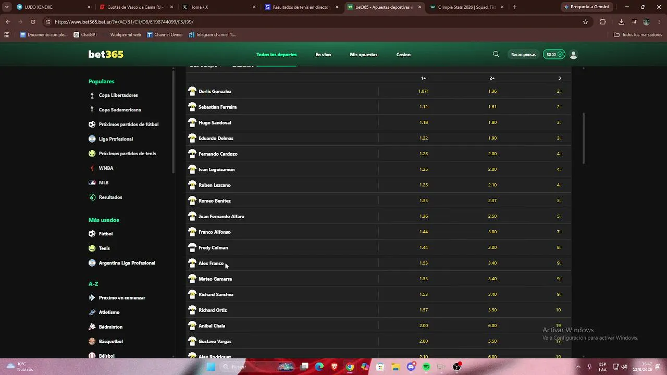The image size is (667, 375).
Task: Click the Atletismo sidebar icon
Action: (x=92, y=312)
